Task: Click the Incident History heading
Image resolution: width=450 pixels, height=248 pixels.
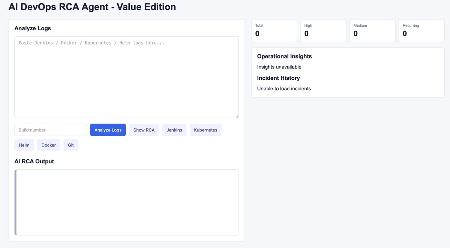Action: point(279,78)
